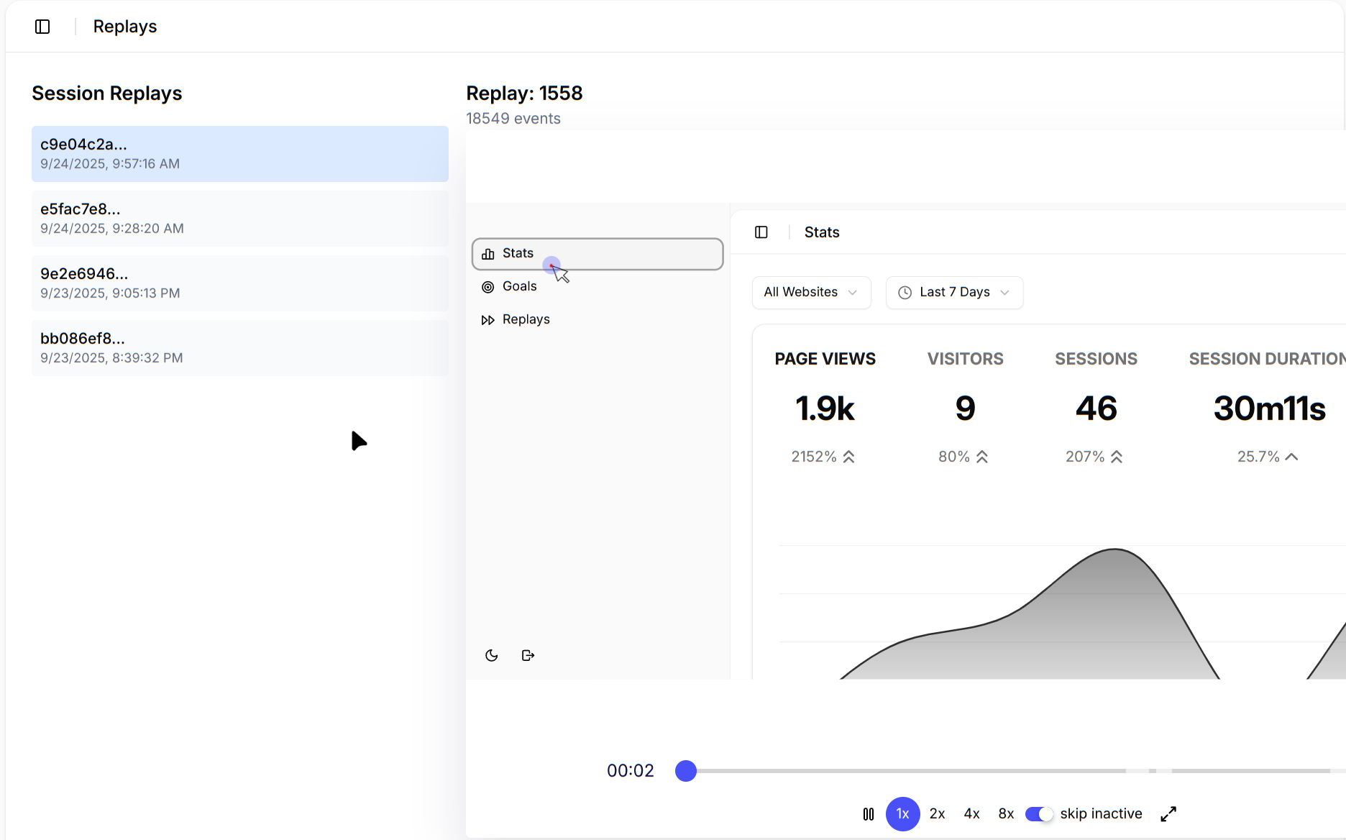
Task: Click the sidebar toggle icon beside Stats header
Action: 761,232
